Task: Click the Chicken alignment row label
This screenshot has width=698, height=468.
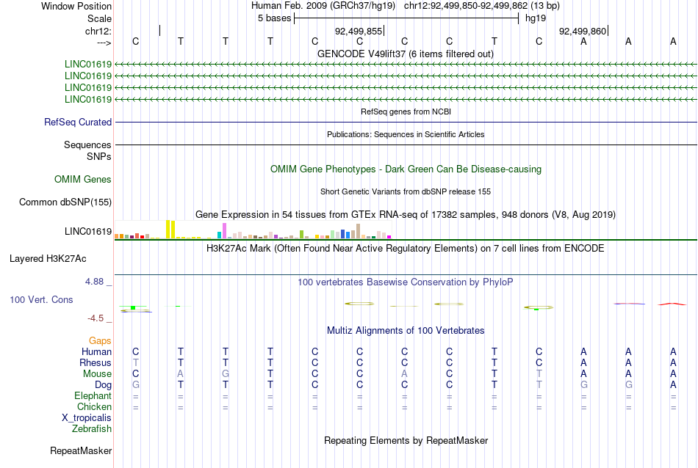Action: tap(94, 406)
